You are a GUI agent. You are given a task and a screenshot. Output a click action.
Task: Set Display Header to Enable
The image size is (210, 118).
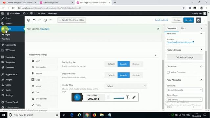point(123,75)
